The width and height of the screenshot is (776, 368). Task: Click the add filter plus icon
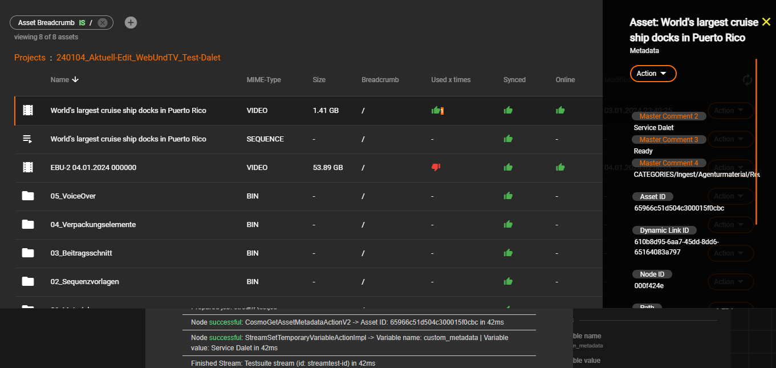pos(131,22)
